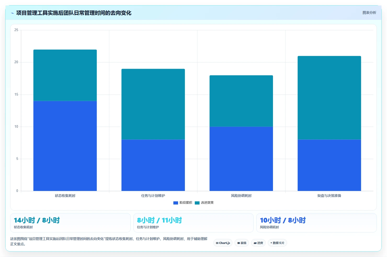Click the blue bar segment for 任务与计划维护

point(153,165)
